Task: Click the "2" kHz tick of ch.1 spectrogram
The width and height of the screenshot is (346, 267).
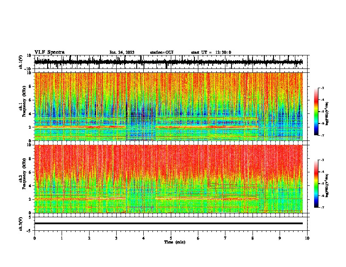Action: click(x=30, y=127)
